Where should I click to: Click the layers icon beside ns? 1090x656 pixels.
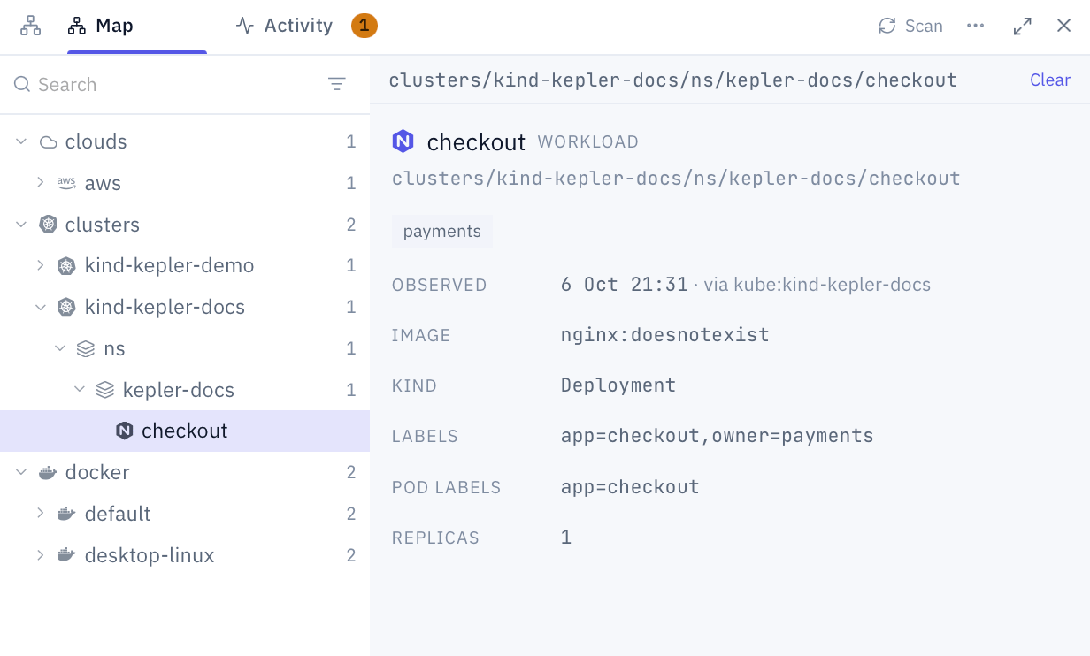click(86, 348)
